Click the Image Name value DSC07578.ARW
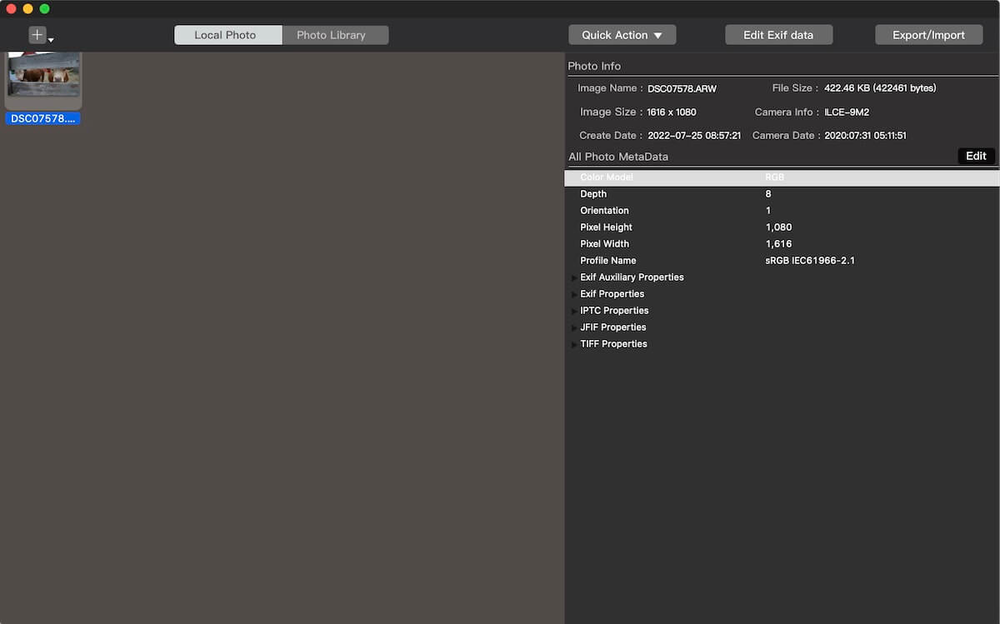 pyautogui.click(x=682, y=88)
